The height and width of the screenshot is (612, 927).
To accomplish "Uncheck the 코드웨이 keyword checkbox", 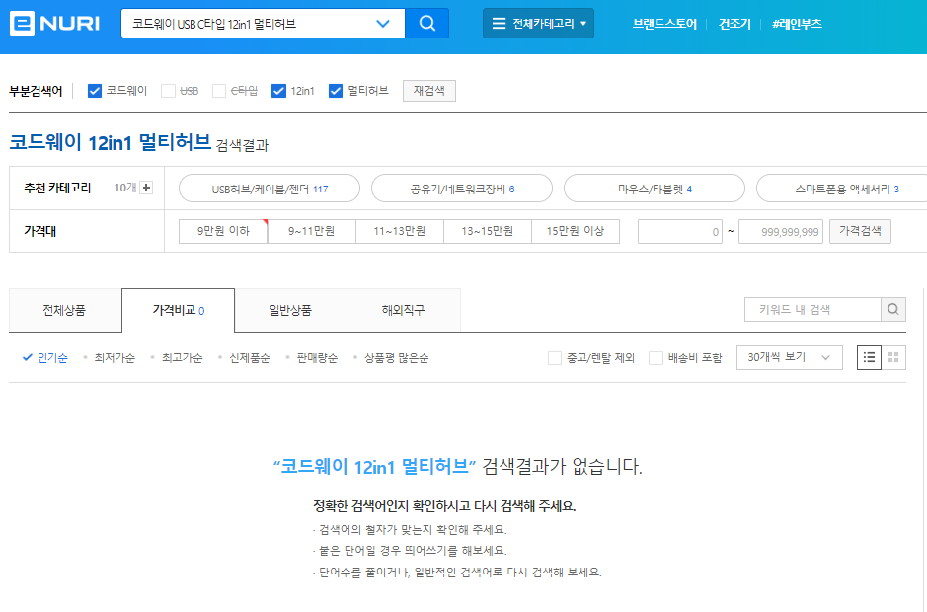I will click(95, 91).
